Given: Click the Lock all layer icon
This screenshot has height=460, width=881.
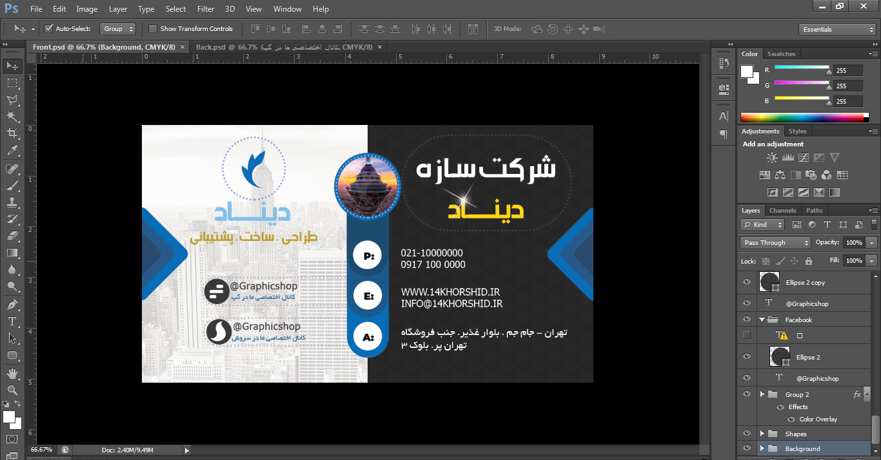Looking at the screenshot, I should pos(809,261).
